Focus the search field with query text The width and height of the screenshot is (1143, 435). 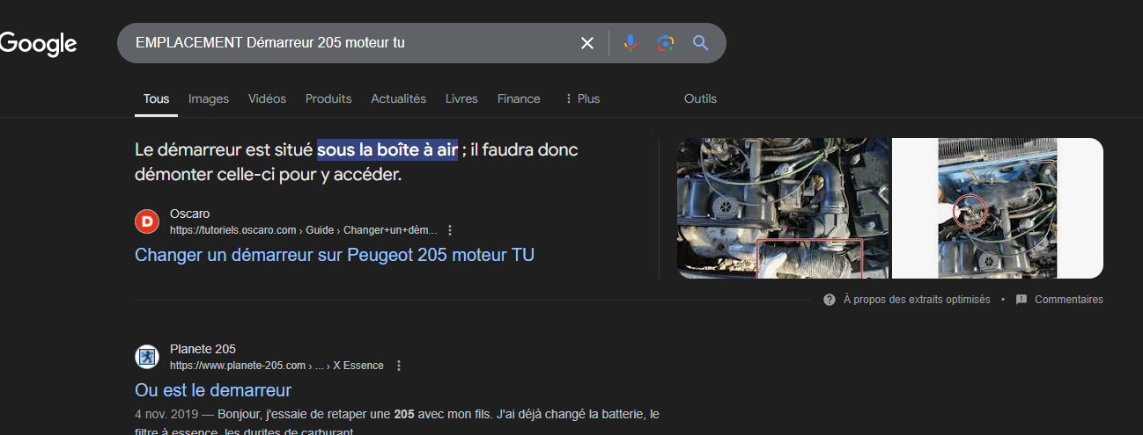tap(352, 43)
